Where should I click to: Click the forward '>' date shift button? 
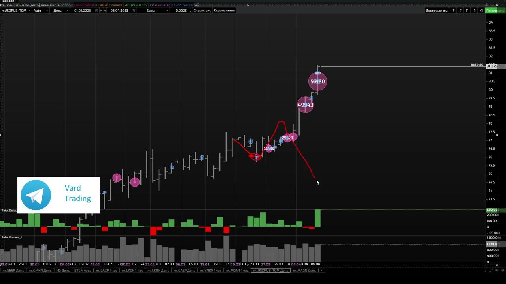[101, 11]
